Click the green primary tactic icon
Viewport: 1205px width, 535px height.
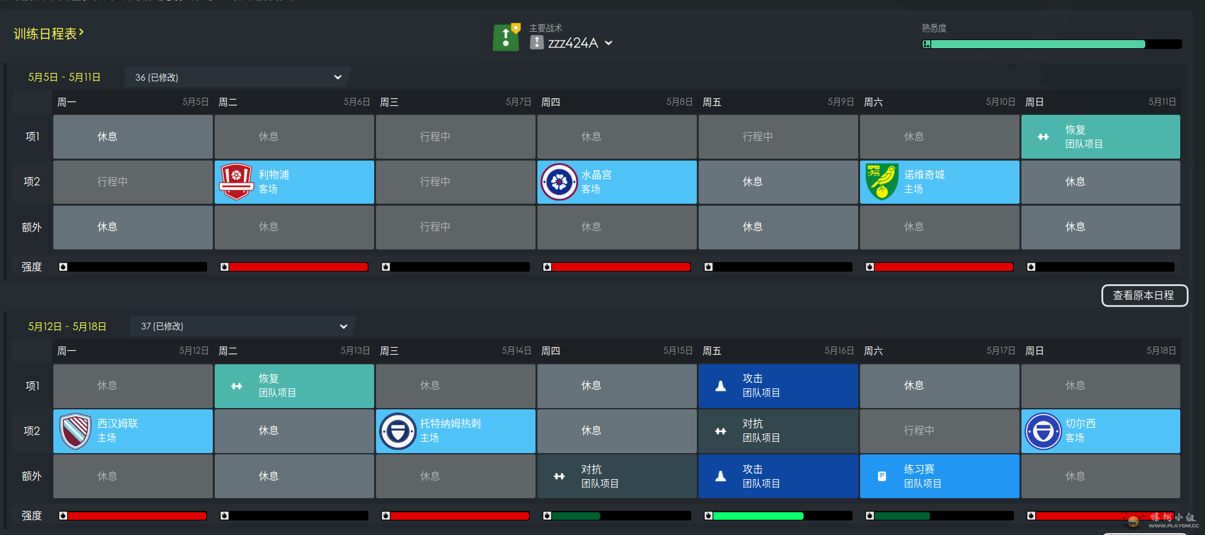tap(506, 38)
